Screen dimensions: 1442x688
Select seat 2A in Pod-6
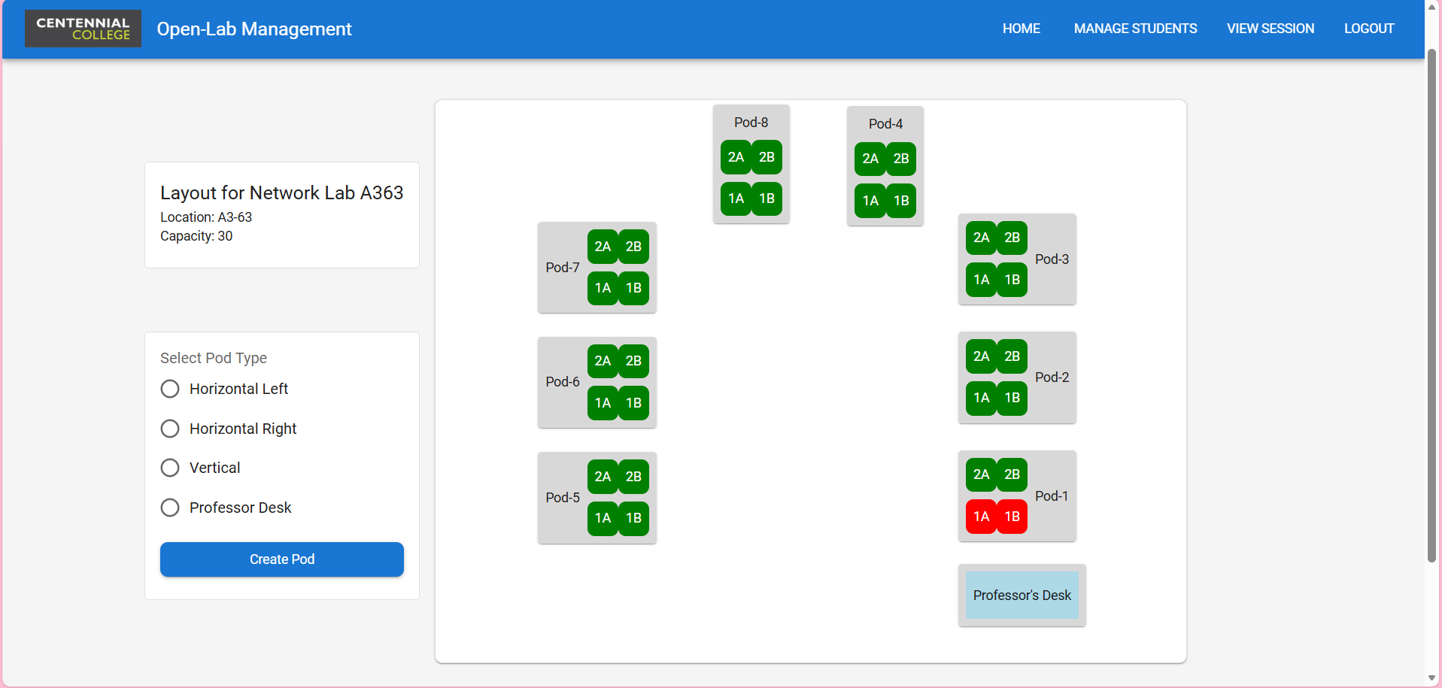tap(602, 361)
